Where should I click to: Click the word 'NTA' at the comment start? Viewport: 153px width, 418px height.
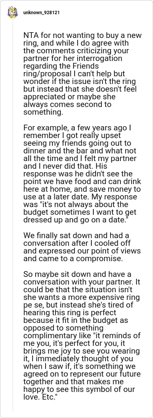pos(31,36)
